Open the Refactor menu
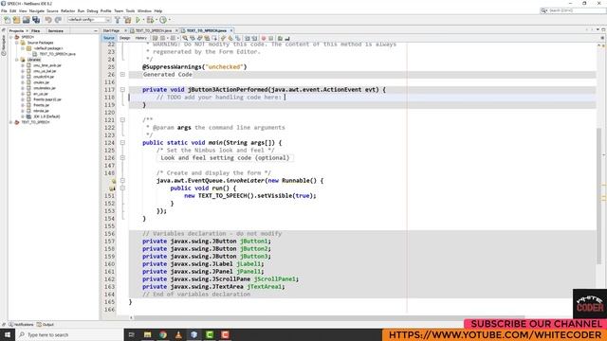The width and height of the screenshot is (607, 341). 67,10
